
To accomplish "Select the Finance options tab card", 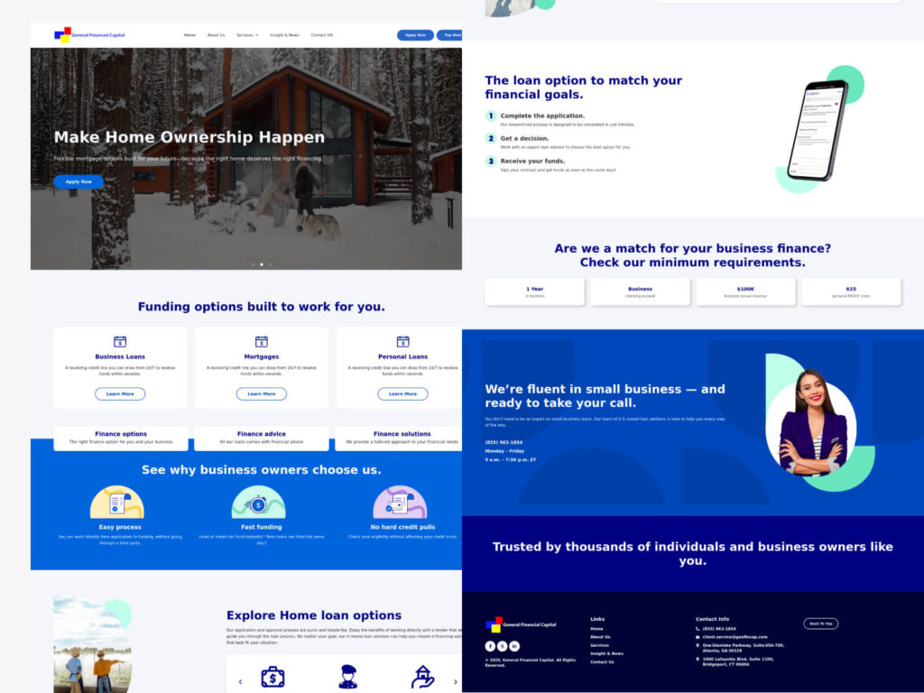I will point(121,439).
